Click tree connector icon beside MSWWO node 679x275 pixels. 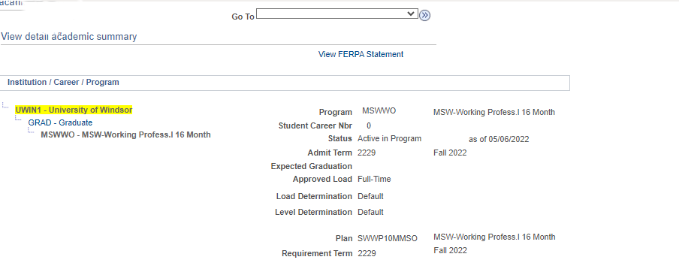coord(32,130)
